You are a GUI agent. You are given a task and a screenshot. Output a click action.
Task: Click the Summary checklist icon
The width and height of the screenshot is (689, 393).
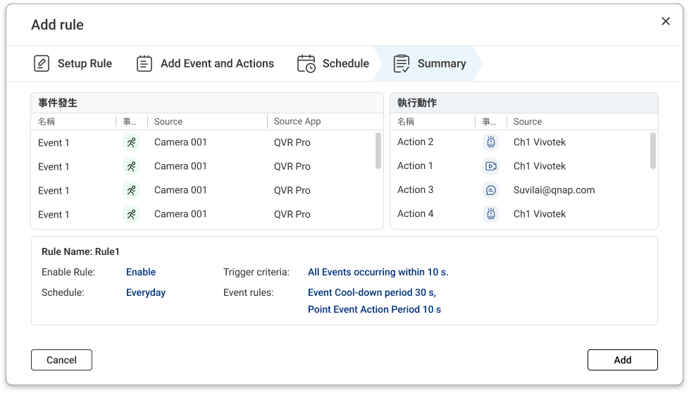point(402,63)
